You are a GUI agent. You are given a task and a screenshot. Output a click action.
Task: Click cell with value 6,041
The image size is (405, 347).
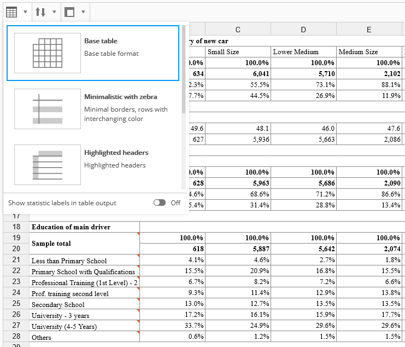pos(238,74)
